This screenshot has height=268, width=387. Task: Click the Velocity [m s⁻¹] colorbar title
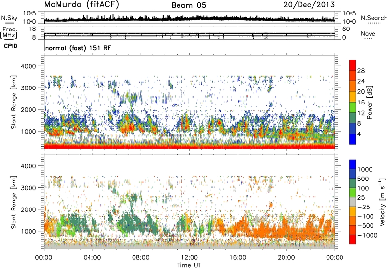coord(382,202)
